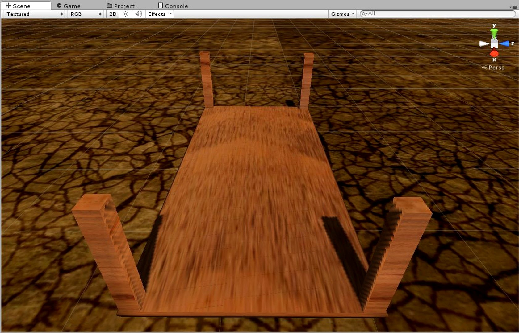The image size is (519, 333).
Task: Mute scene audio via the speaker toggle
Action: coord(138,14)
